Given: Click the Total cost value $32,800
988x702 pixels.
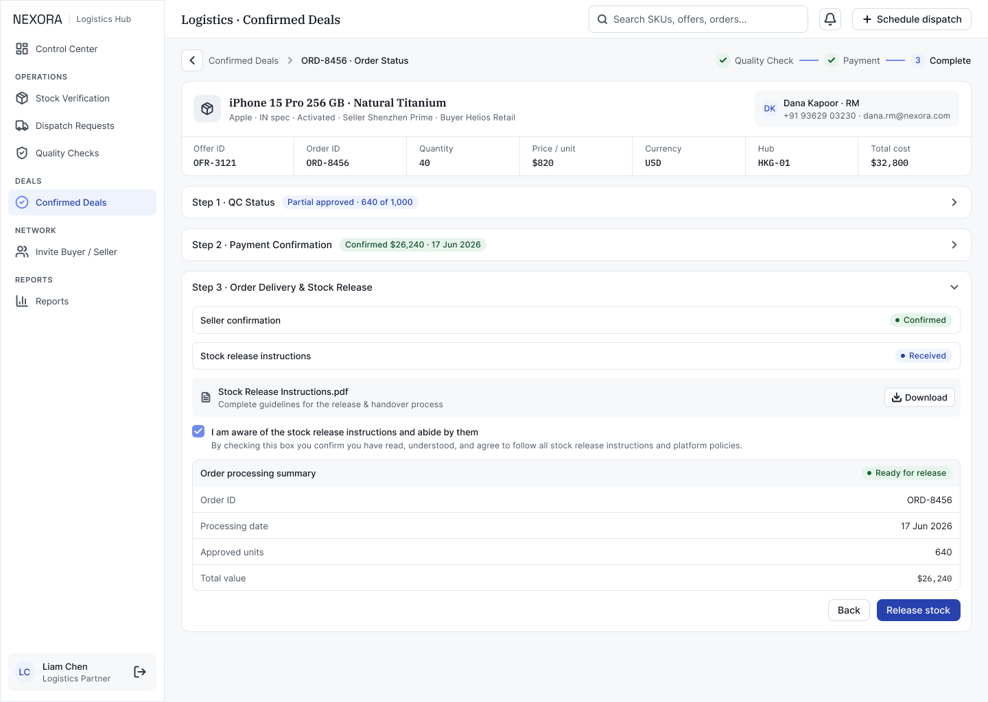Looking at the screenshot, I should click(x=890, y=163).
